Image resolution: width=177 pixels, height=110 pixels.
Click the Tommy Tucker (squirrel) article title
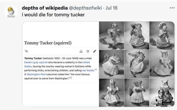[48, 43]
